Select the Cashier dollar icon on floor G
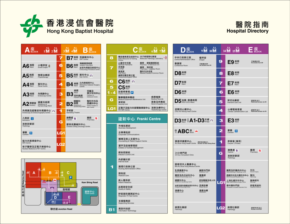Screen dimensions: 290x224 point(75,119)
